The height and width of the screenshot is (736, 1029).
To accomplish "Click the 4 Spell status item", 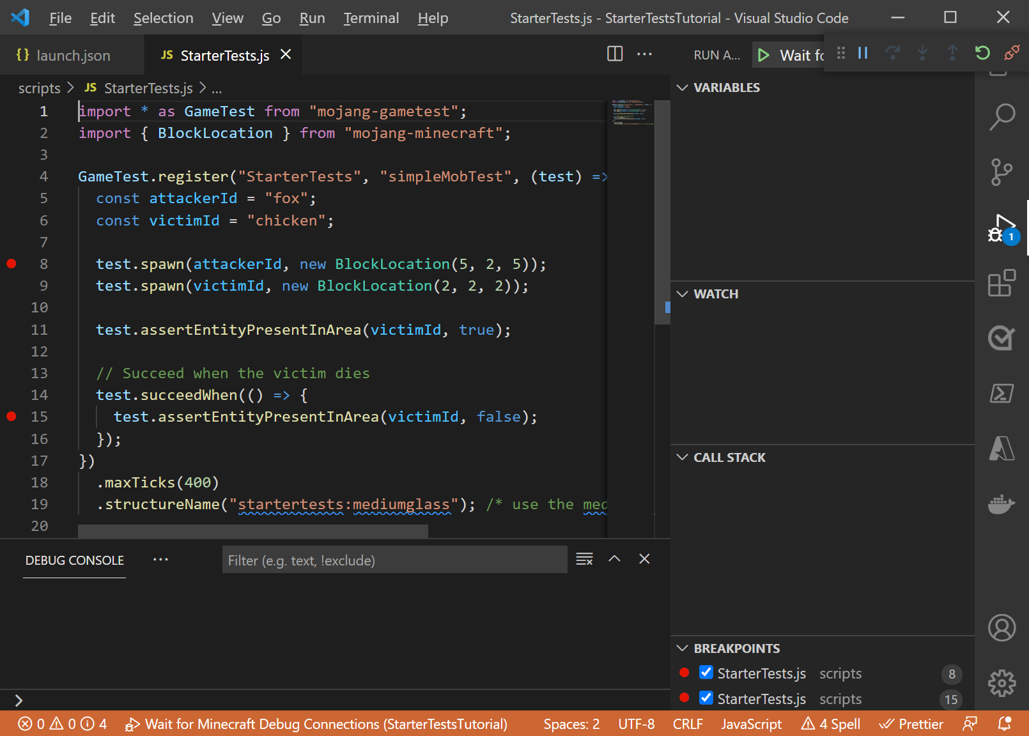I will [831, 724].
